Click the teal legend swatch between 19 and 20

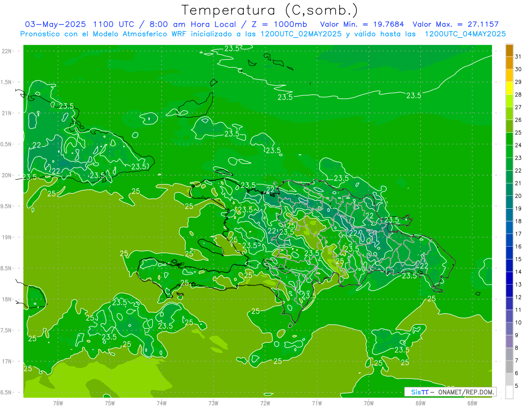coord(509,203)
